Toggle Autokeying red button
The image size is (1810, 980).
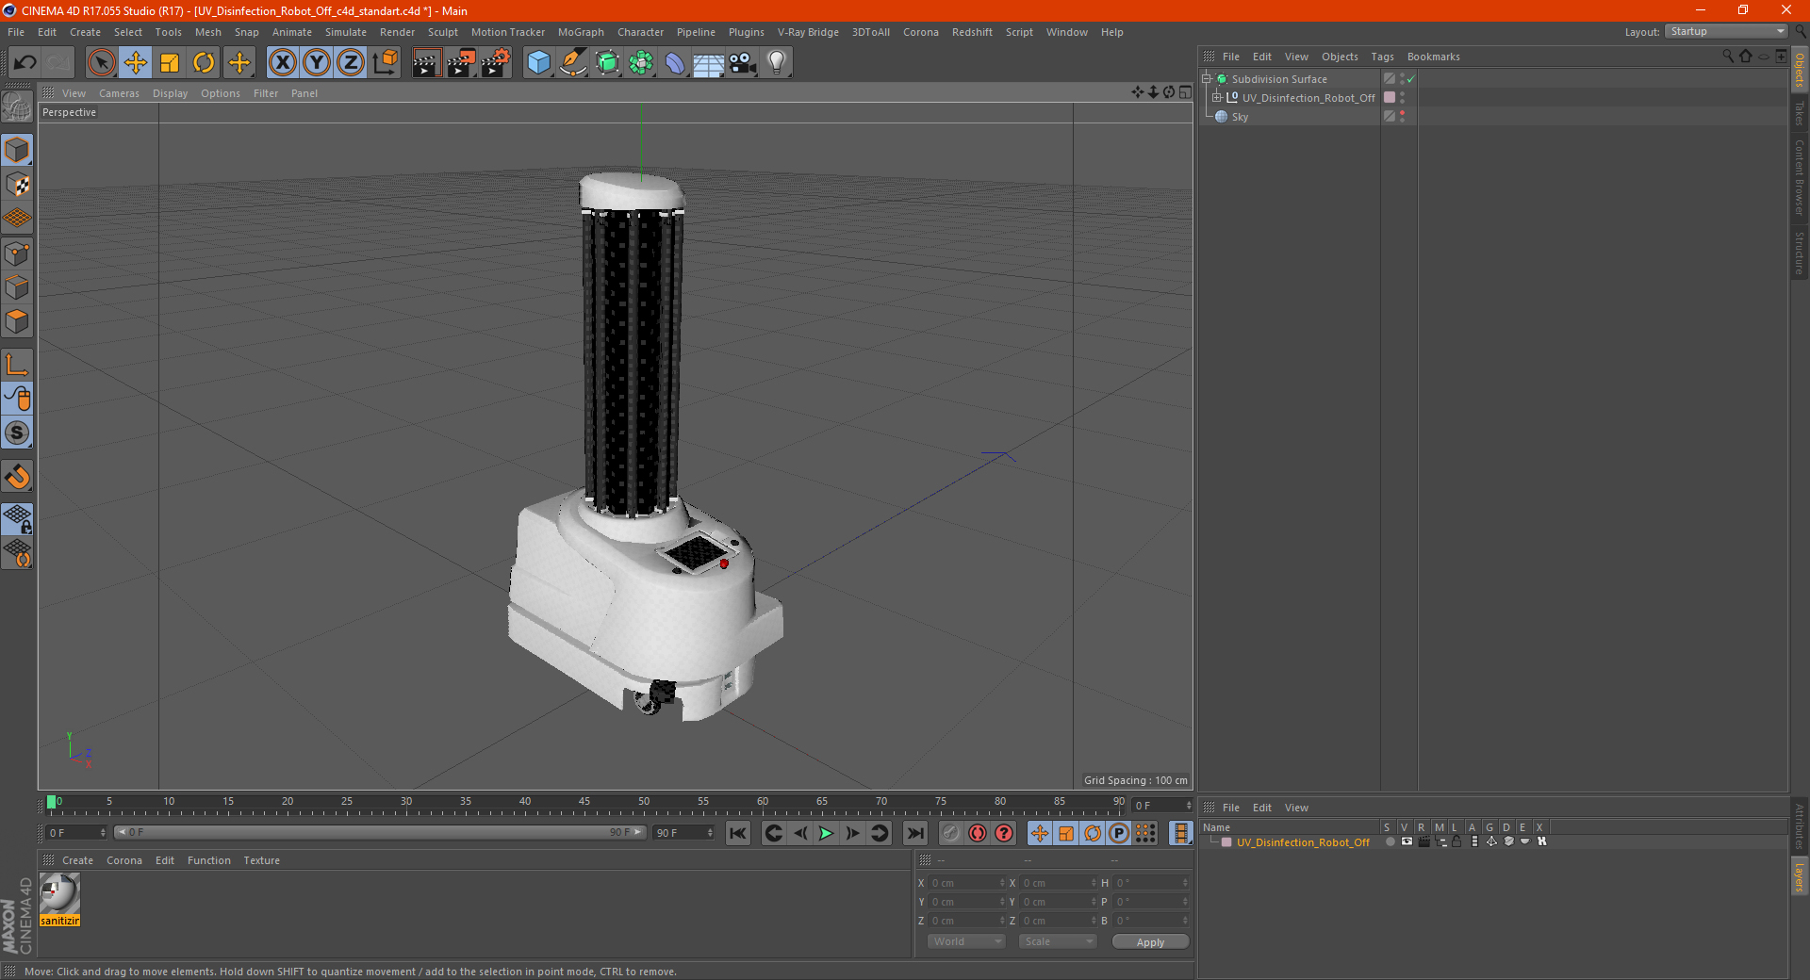click(x=978, y=833)
